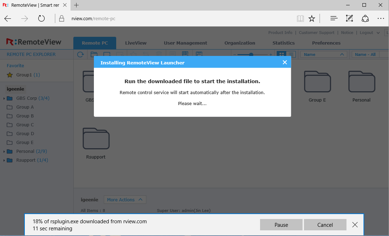
Task: Close the RemoteView browser tab
Action: pos(65,5)
